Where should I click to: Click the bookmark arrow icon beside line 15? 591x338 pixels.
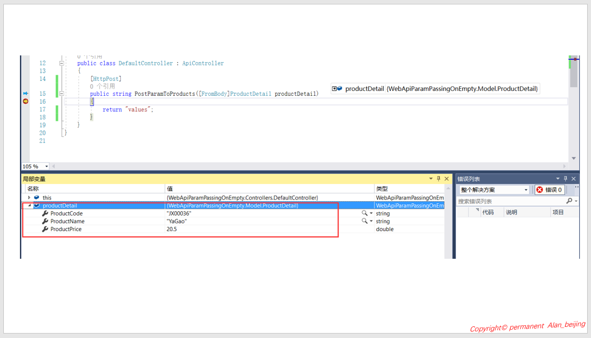point(25,93)
